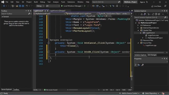Open the Extensions menu
This screenshot has width=169, height=95.
[x=71, y=2]
